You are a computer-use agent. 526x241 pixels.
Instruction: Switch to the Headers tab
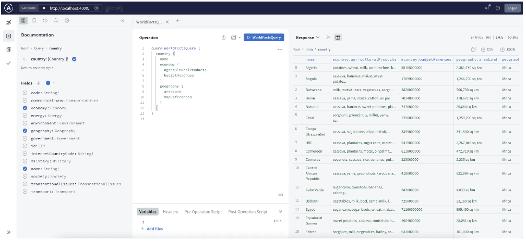click(x=170, y=212)
